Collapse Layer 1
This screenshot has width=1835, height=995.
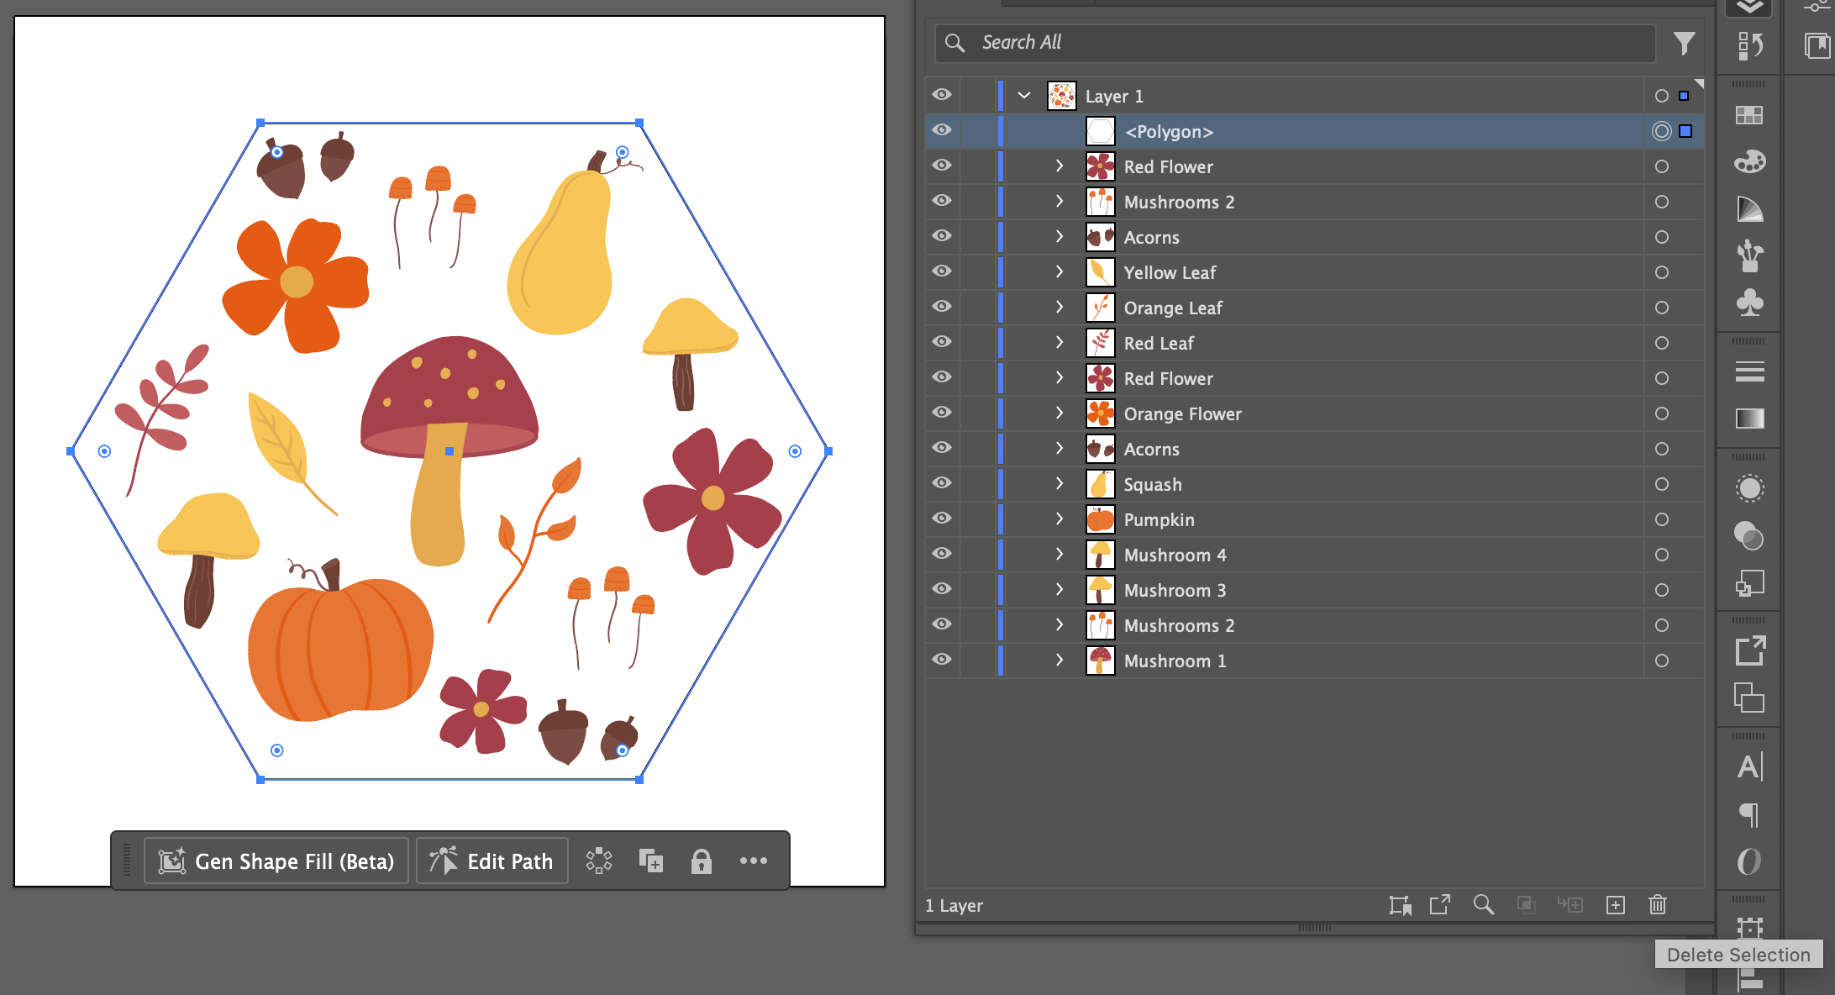click(1024, 96)
